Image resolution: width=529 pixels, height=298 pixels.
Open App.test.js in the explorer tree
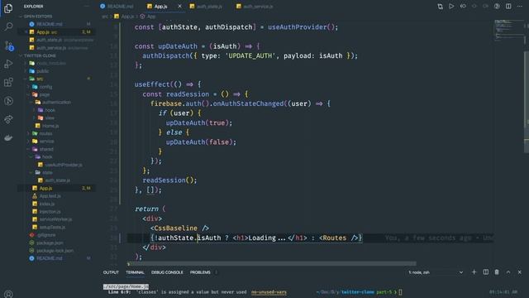click(x=50, y=196)
